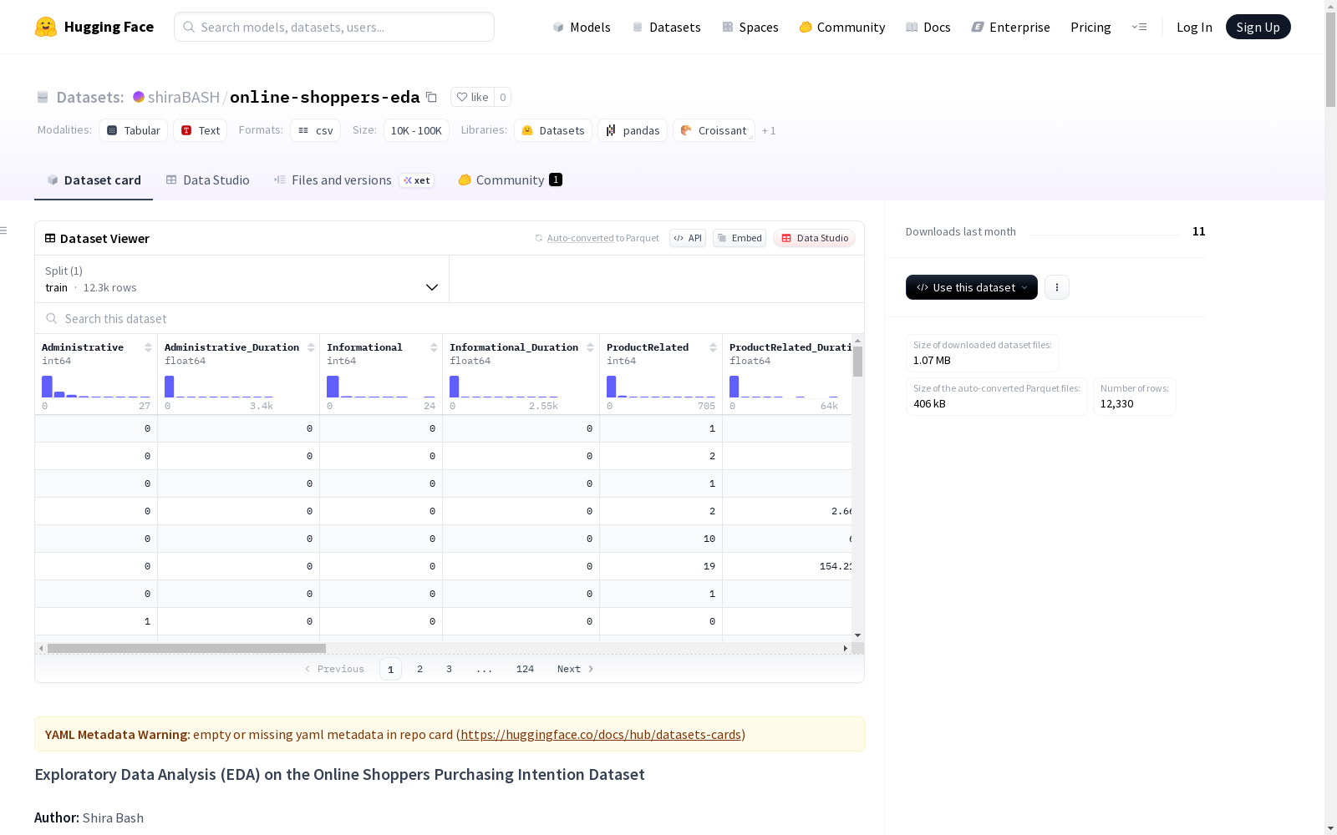The height and width of the screenshot is (835, 1337).
Task: Open the Files and versions tab
Action: click(354, 180)
